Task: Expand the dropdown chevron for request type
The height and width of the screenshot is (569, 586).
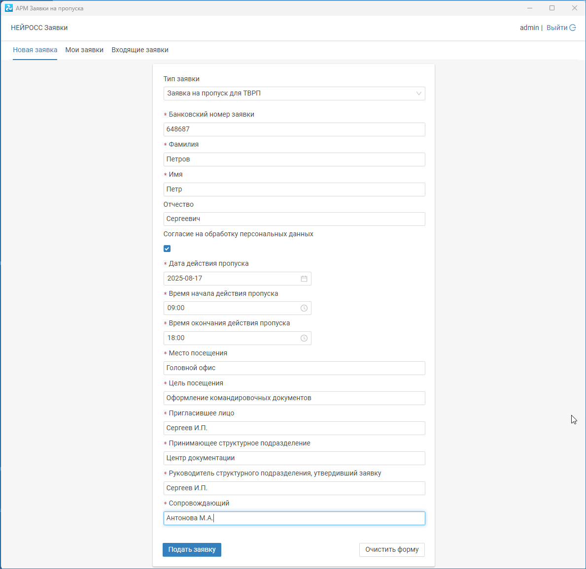Action: point(418,94)
